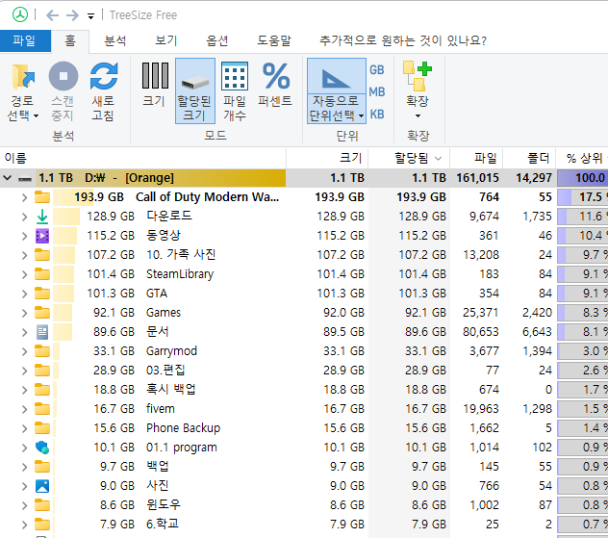
Task: Click the GTA folder icon
Action: (x=42, y=294)
